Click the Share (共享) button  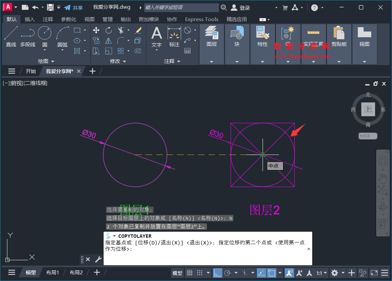[73, 8]
